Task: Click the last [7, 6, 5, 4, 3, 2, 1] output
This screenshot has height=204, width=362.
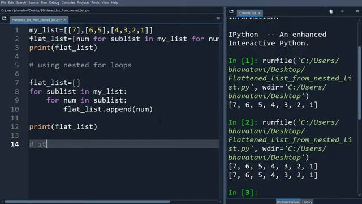Action: tap(273, 175)
